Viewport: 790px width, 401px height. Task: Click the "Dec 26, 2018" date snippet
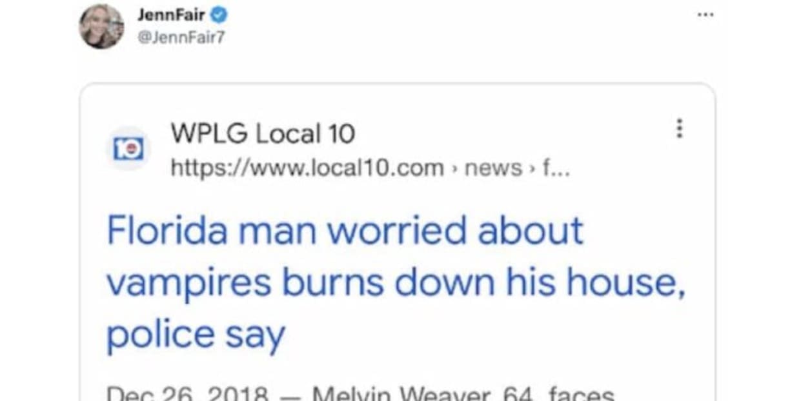click(x=187, y=394)
